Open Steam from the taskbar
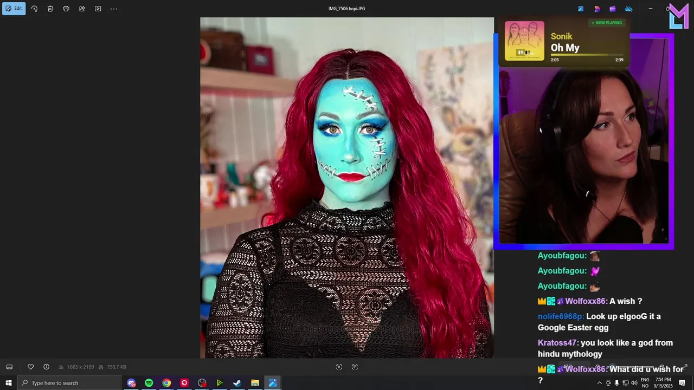694x390 pixels. tap(237, 383)
